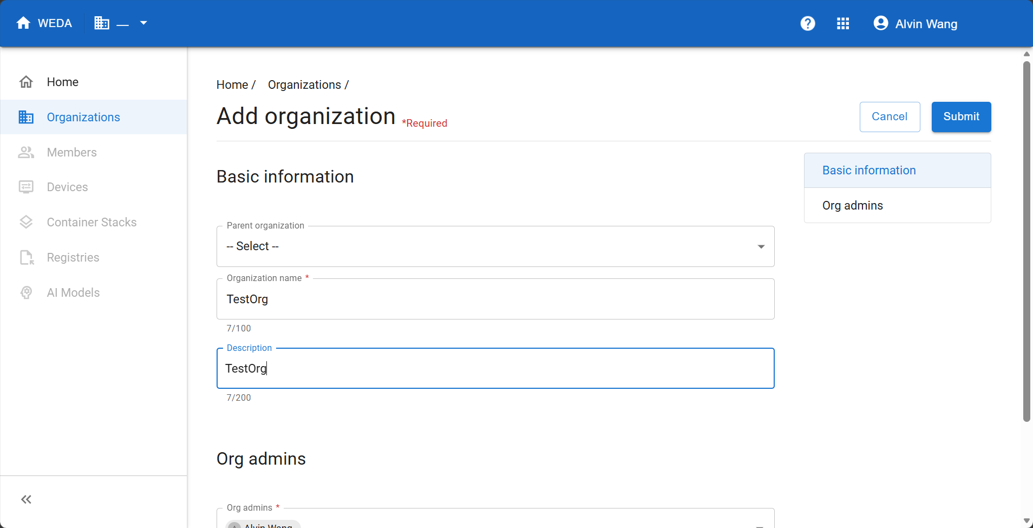Click the Devices sidebar monitor icon
The image size is (1033, 528).
coord(26,187)
